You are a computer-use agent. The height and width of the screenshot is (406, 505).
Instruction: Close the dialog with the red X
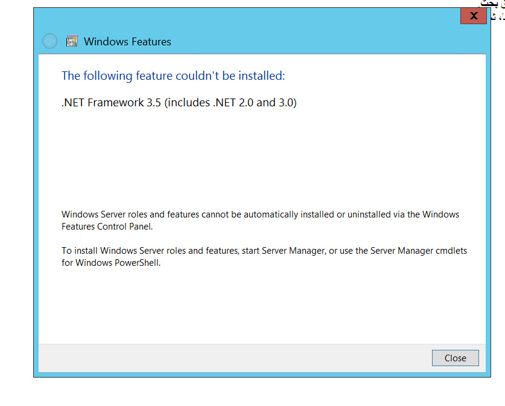pyautogui.click(x=473, y=16)
